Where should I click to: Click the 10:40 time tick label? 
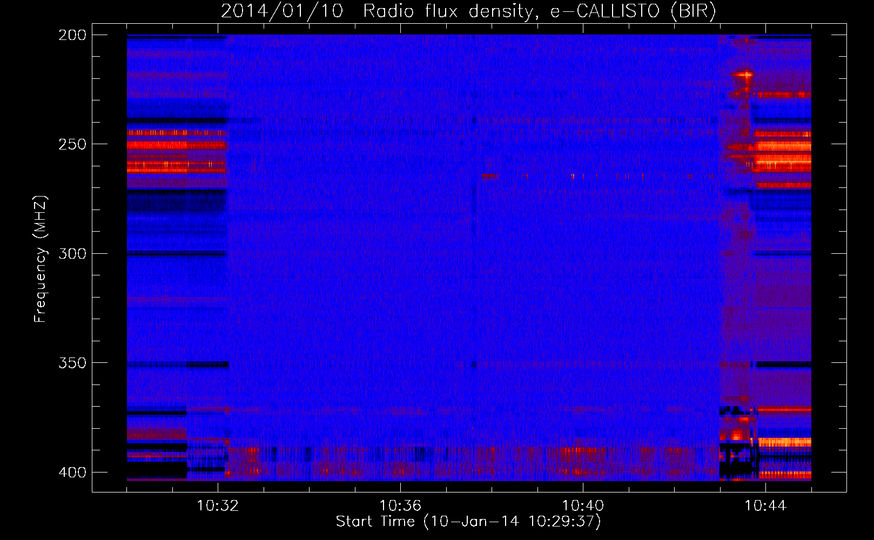(x=583, y=505)
